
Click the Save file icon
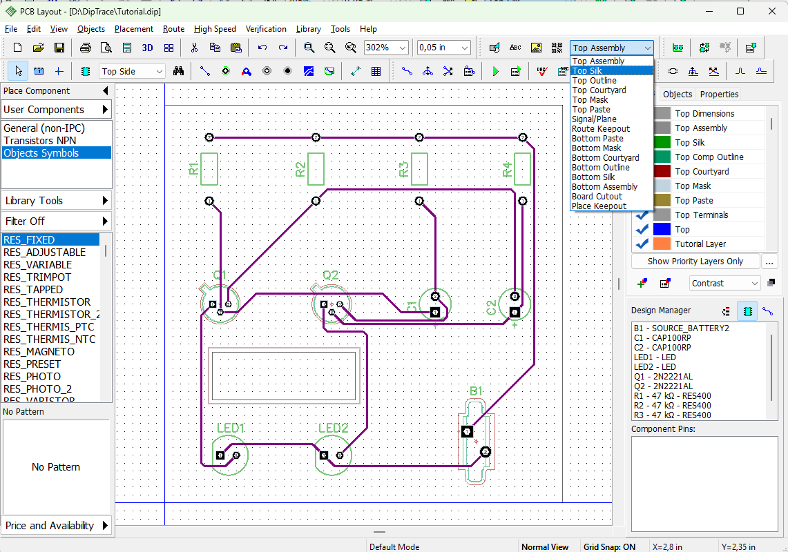click(59, 48)
